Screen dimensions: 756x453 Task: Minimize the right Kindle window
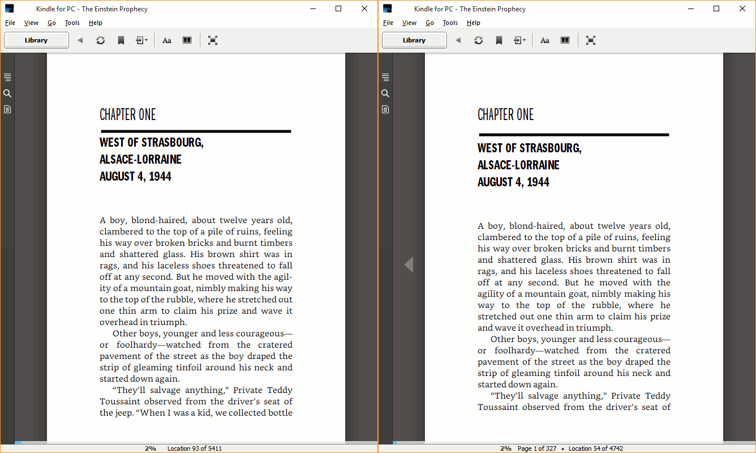coord(690,8)
